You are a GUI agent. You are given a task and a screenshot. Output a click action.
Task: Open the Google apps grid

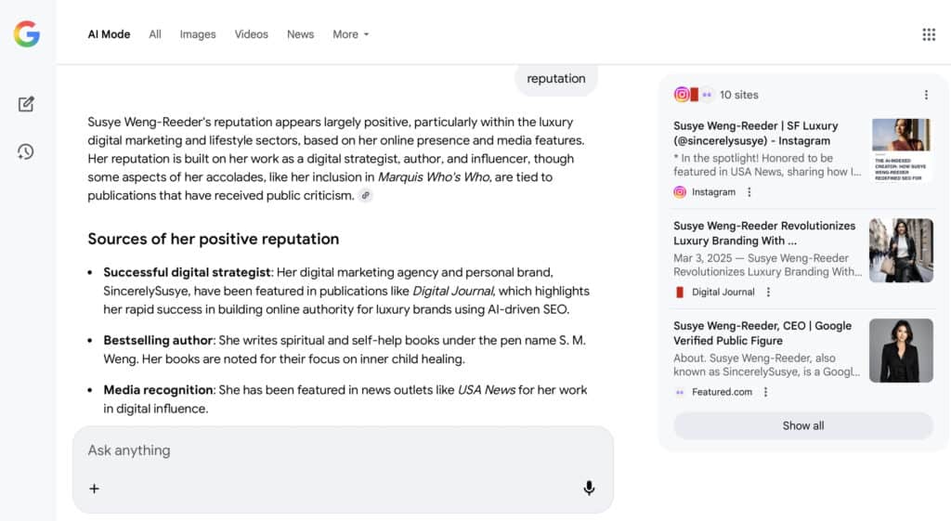[x=928, y=34]
